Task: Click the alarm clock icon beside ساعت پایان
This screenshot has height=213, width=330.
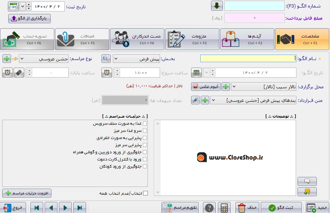Action: [x=7, y=73]
